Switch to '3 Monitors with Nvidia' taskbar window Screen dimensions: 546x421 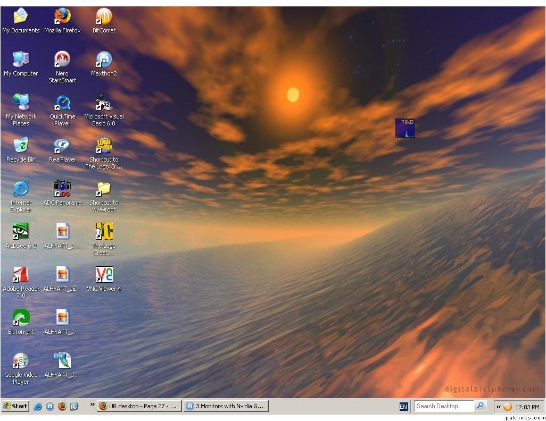pyautogui.click(x=226, y=406)
